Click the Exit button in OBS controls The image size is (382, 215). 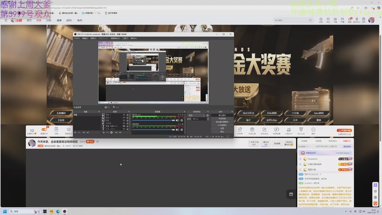click(222, 132)
